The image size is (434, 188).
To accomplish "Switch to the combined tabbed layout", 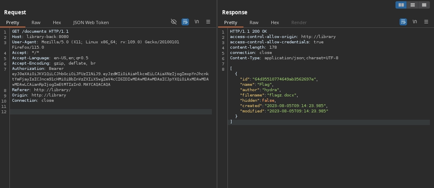I will [424, 5].
